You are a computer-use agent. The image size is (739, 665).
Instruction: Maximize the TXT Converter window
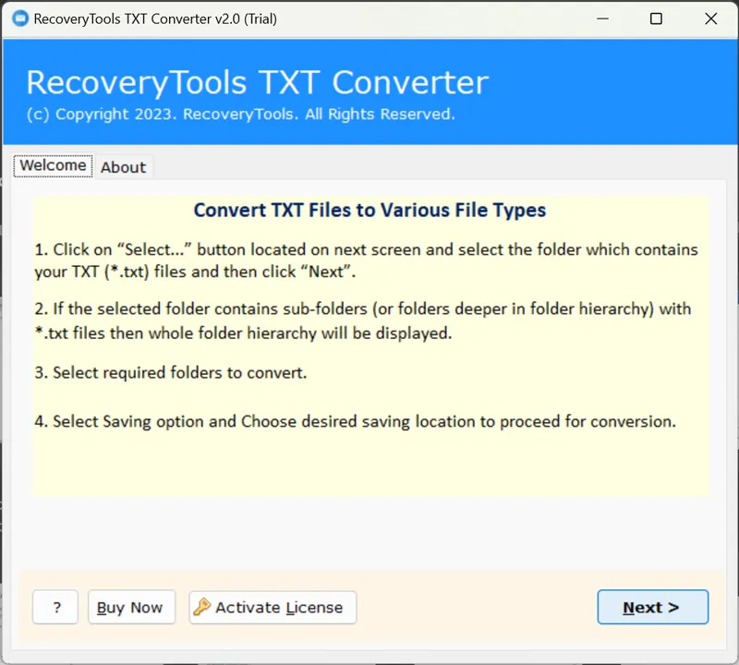pyautogui.click(x=656, y=18)
